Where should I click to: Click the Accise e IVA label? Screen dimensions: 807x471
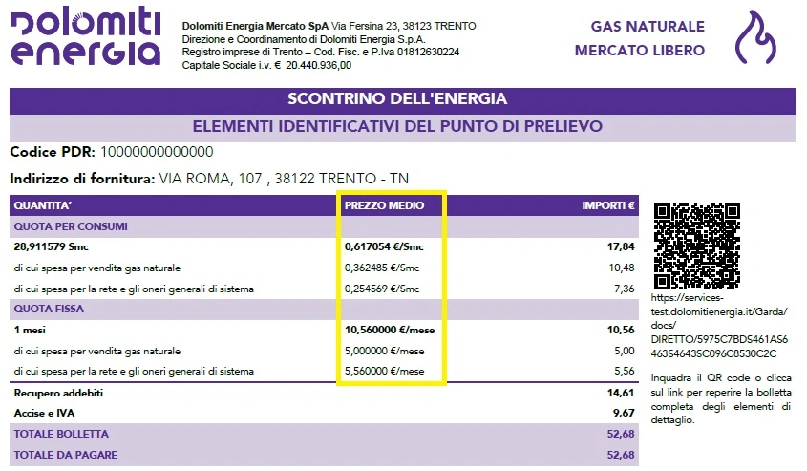44,414
